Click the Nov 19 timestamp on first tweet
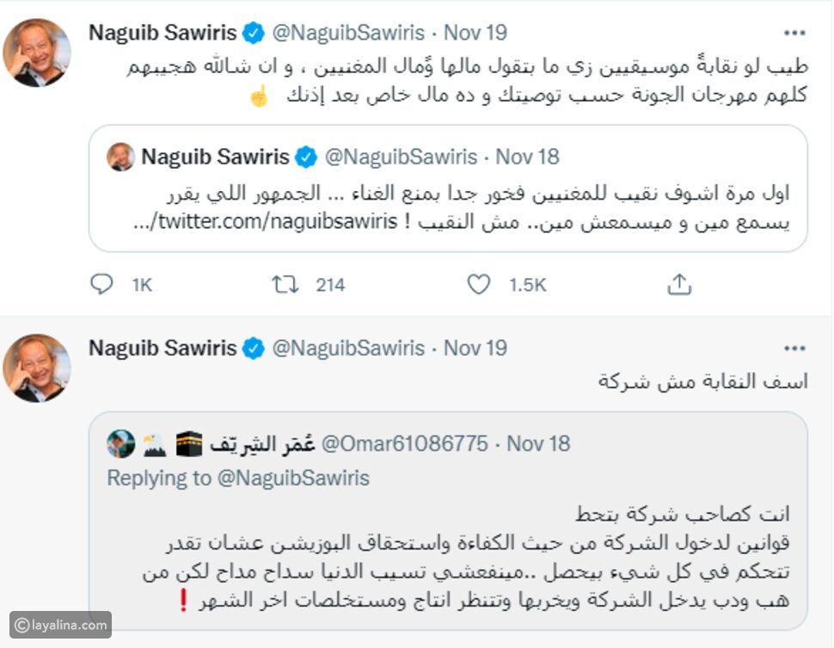Viewport: 834px width, 648px height. point(475,34)
